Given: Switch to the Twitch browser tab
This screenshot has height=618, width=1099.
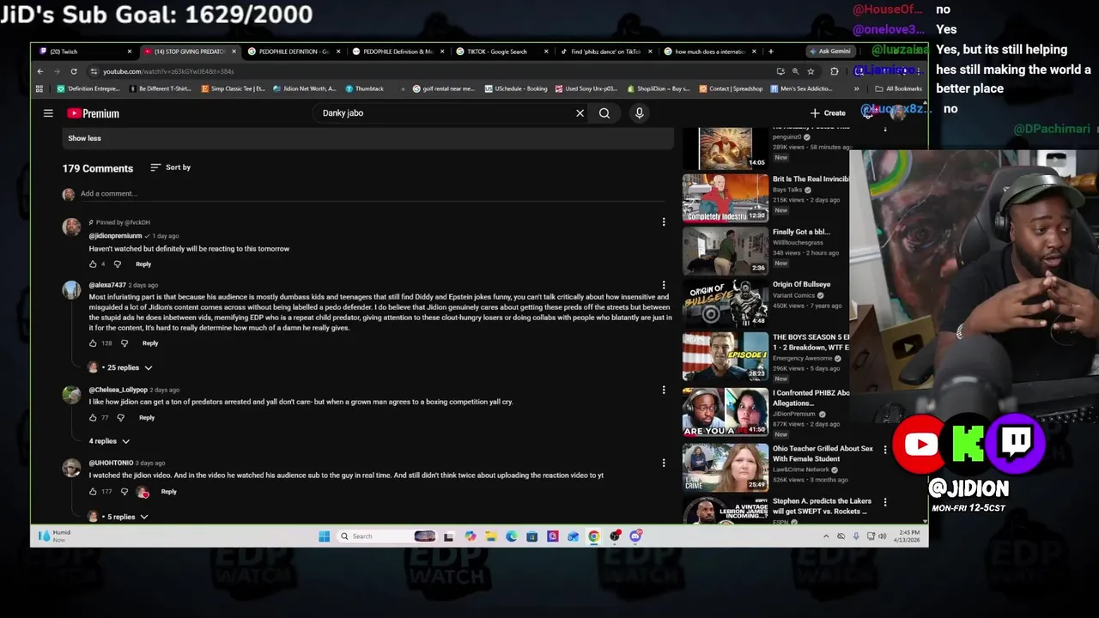Looking at the screenshot, I should [83, 51].
